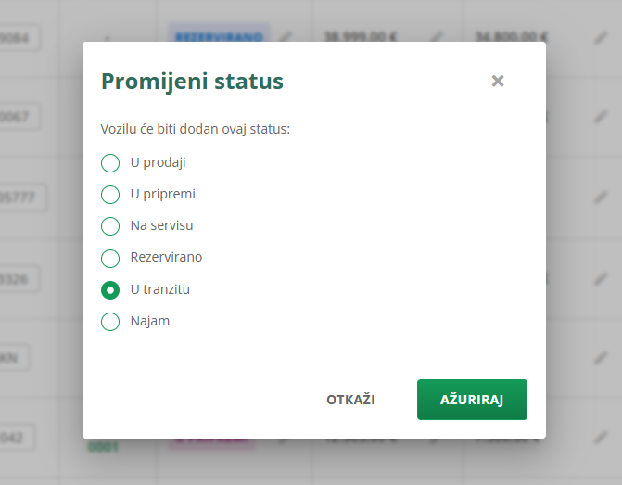Edit price 38.999,00 € with its pencil icon

438,37
